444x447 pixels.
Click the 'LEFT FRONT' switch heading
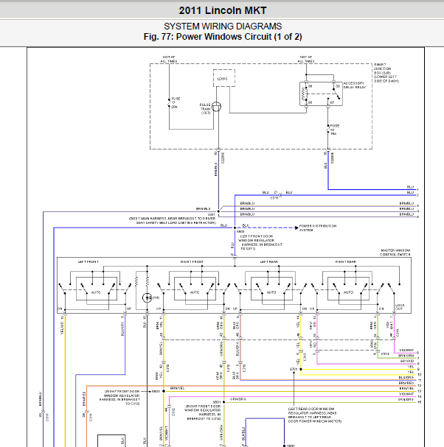89,261
